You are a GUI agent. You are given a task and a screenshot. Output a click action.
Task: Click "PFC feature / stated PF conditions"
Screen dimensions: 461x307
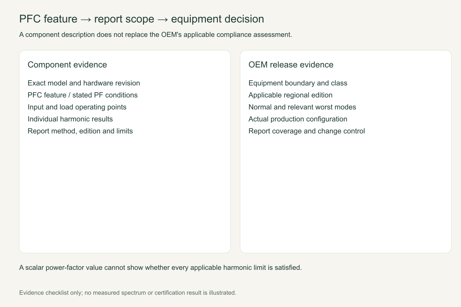(x=83, y=95)
